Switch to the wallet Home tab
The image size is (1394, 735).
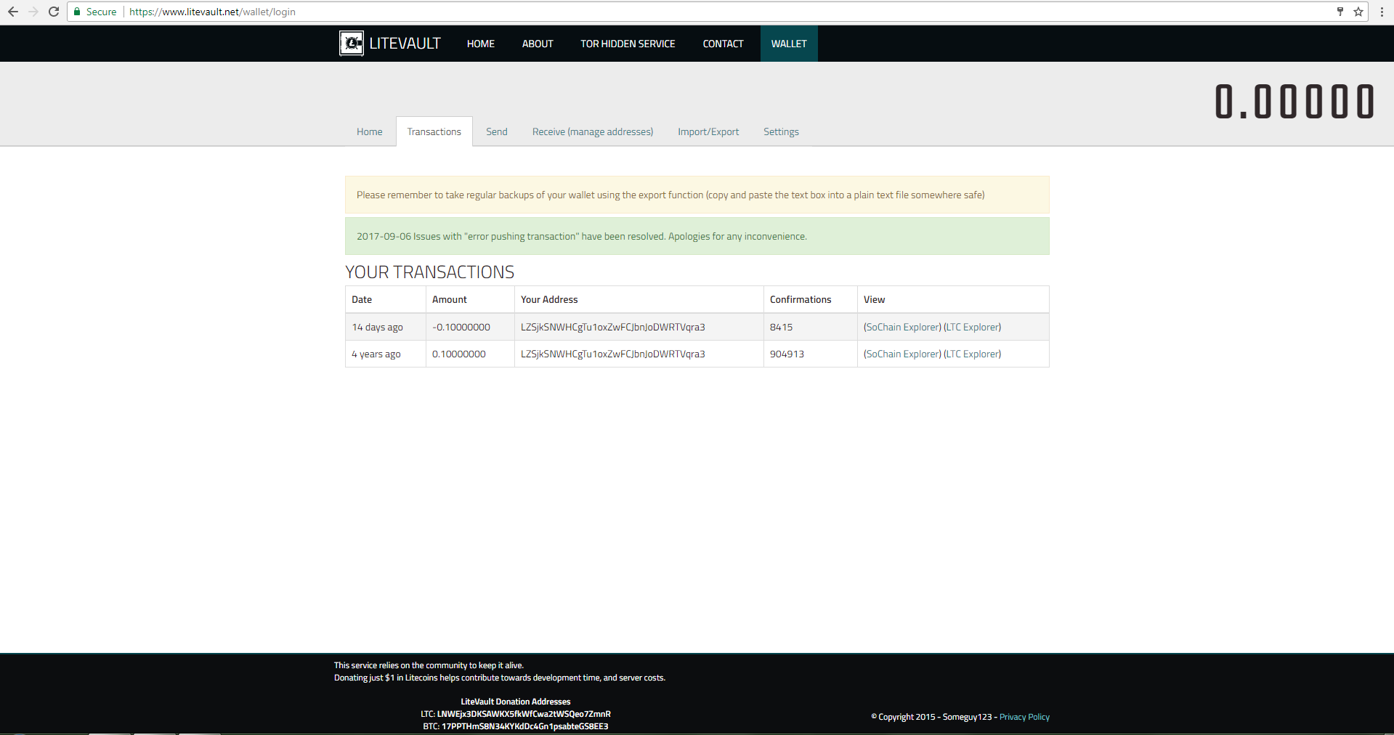click(x=369, y=131)
